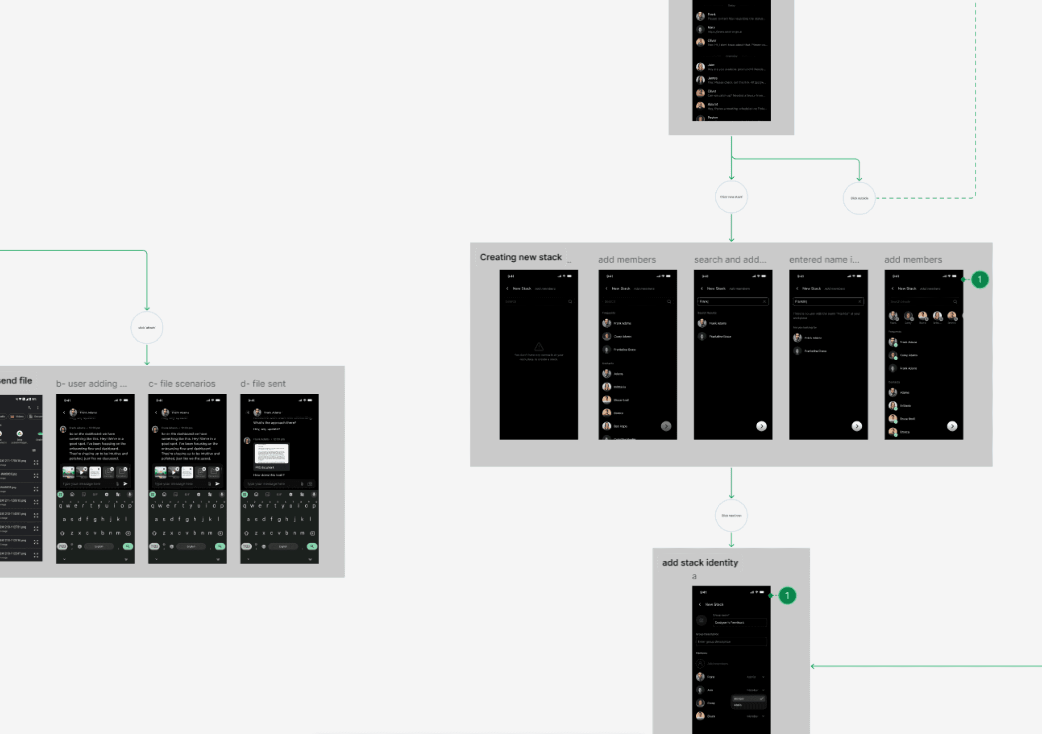1042x734 pixels.
Task: Click warning triangle on empty New Stack screen
Action: [x=539, y=347]
